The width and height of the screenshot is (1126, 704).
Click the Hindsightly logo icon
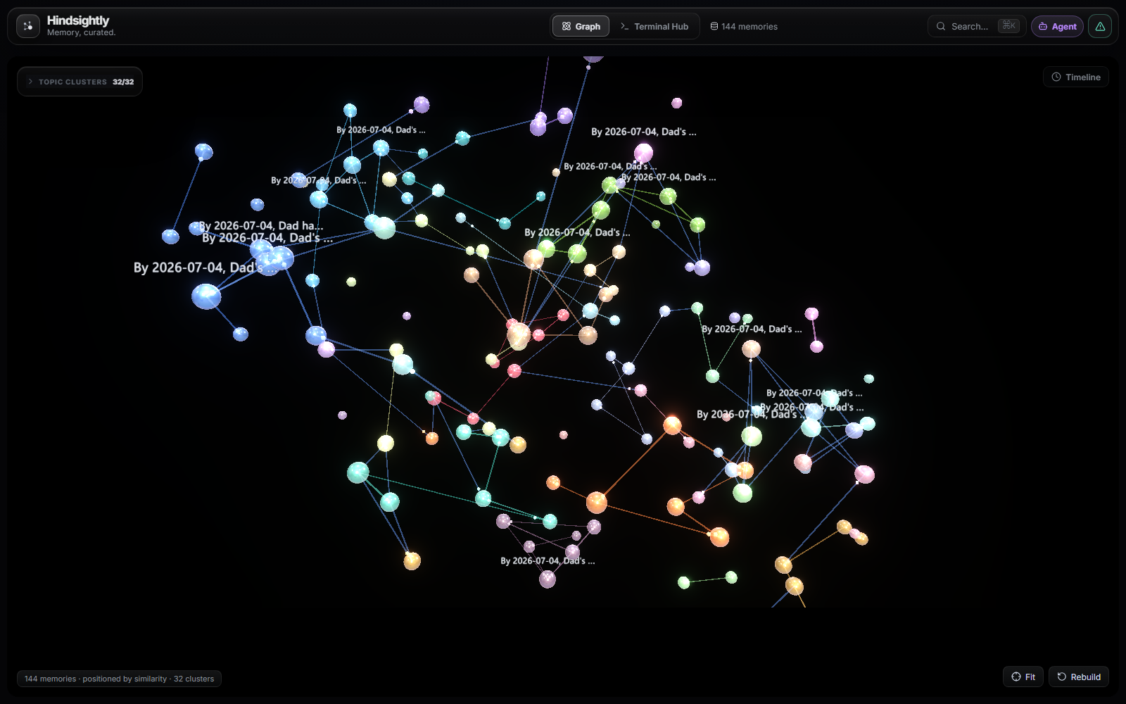point(28,26)
